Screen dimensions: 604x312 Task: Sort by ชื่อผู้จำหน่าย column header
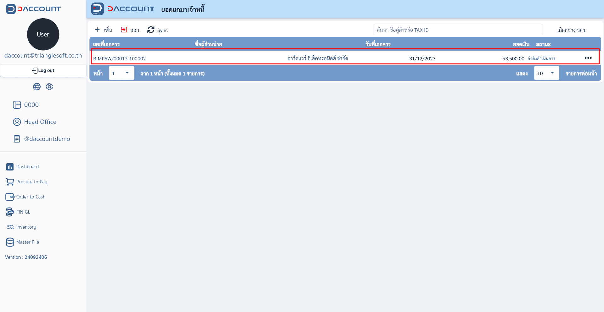coord(208,44)
